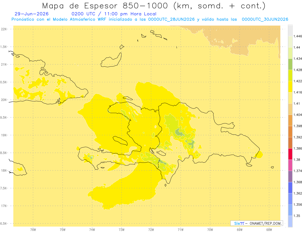The width and height of the screenshot is (302, 233).
Task: Click legend value "1.428"
Action: [x=298, y=70]
